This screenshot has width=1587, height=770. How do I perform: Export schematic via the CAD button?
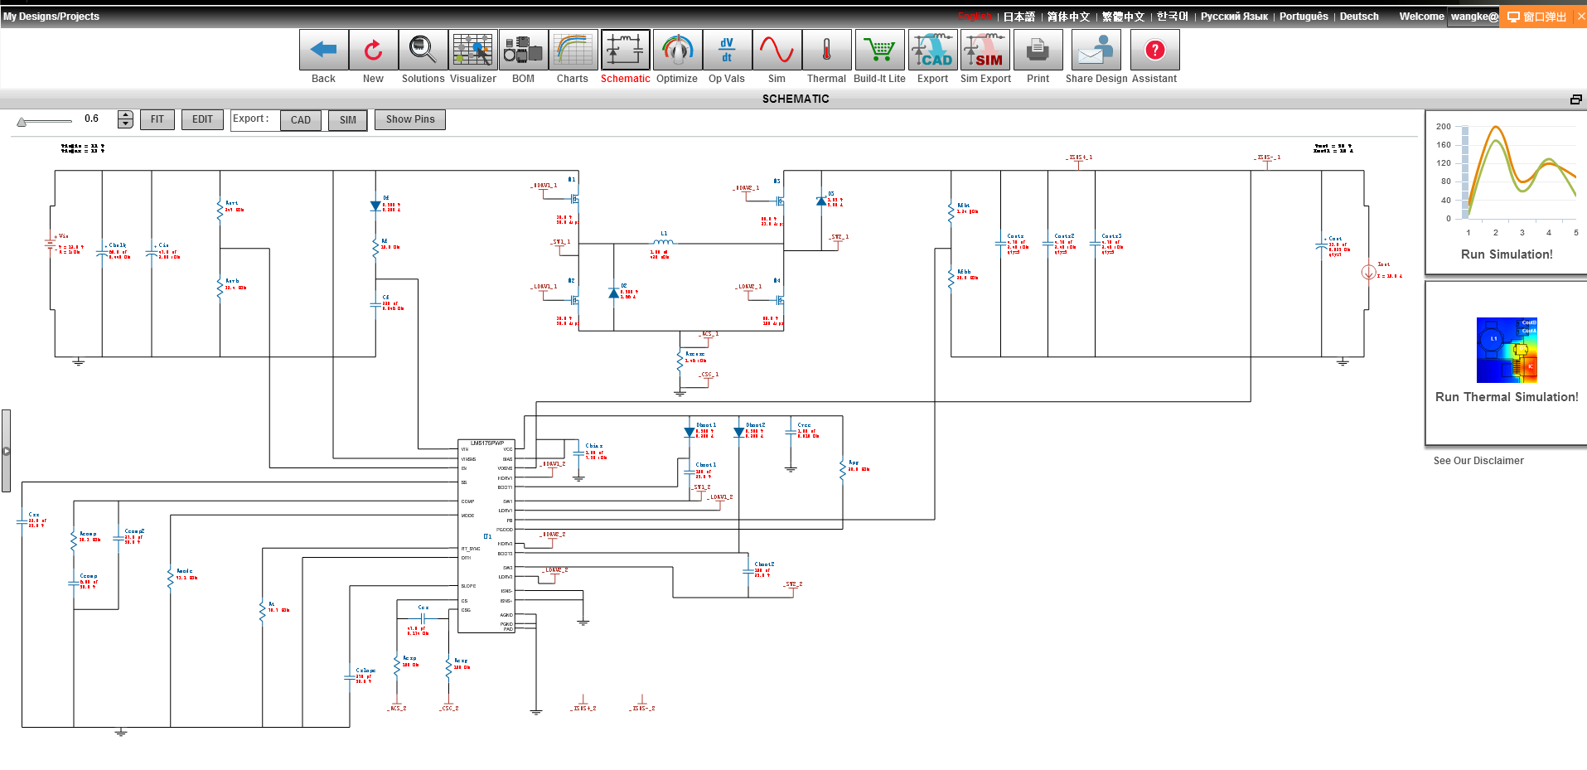pyautogui.click(x=301, y=120)
